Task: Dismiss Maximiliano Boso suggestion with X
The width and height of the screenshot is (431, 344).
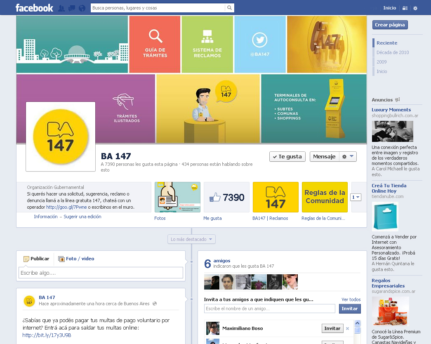Action: [347, 328]
